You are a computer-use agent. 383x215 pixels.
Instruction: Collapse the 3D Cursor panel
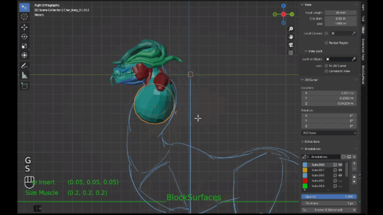pyautogui.click(x=311, y=80)
